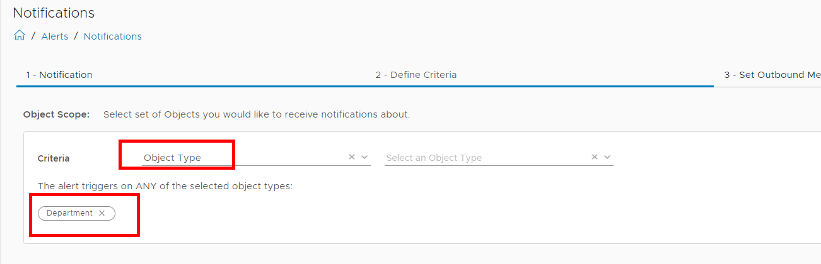The height and width of the screenshot is (264, 821).
Task: Open the Alerts breadcrumb link
Action: [55, 36]
